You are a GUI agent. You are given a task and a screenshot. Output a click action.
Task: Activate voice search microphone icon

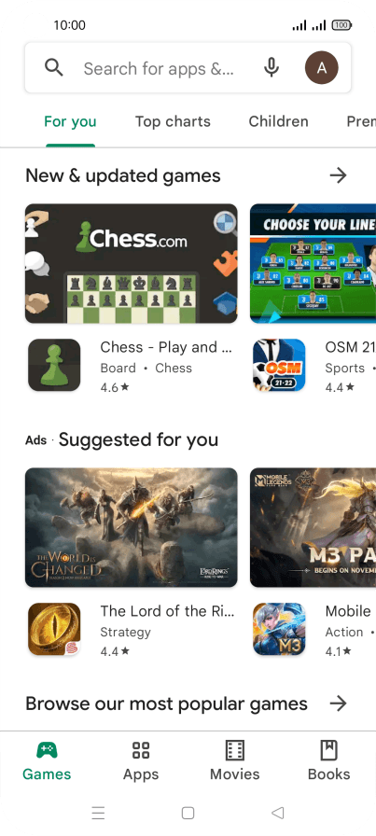[272, 68]
